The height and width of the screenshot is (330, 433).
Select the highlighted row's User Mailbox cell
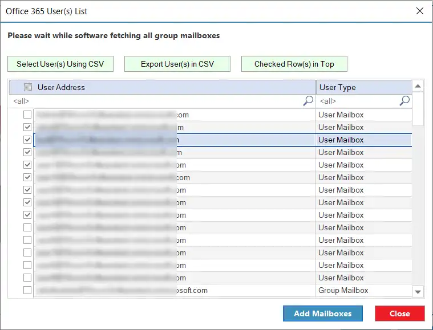point(364,140)
